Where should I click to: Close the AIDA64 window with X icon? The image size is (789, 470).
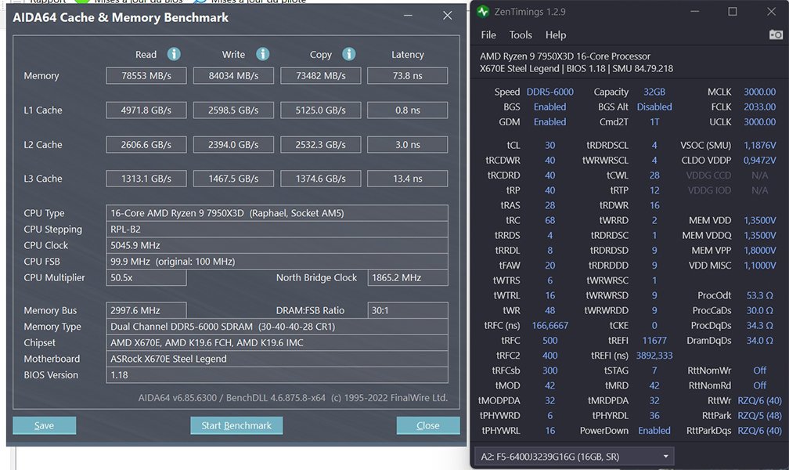[x=447, y=16]
